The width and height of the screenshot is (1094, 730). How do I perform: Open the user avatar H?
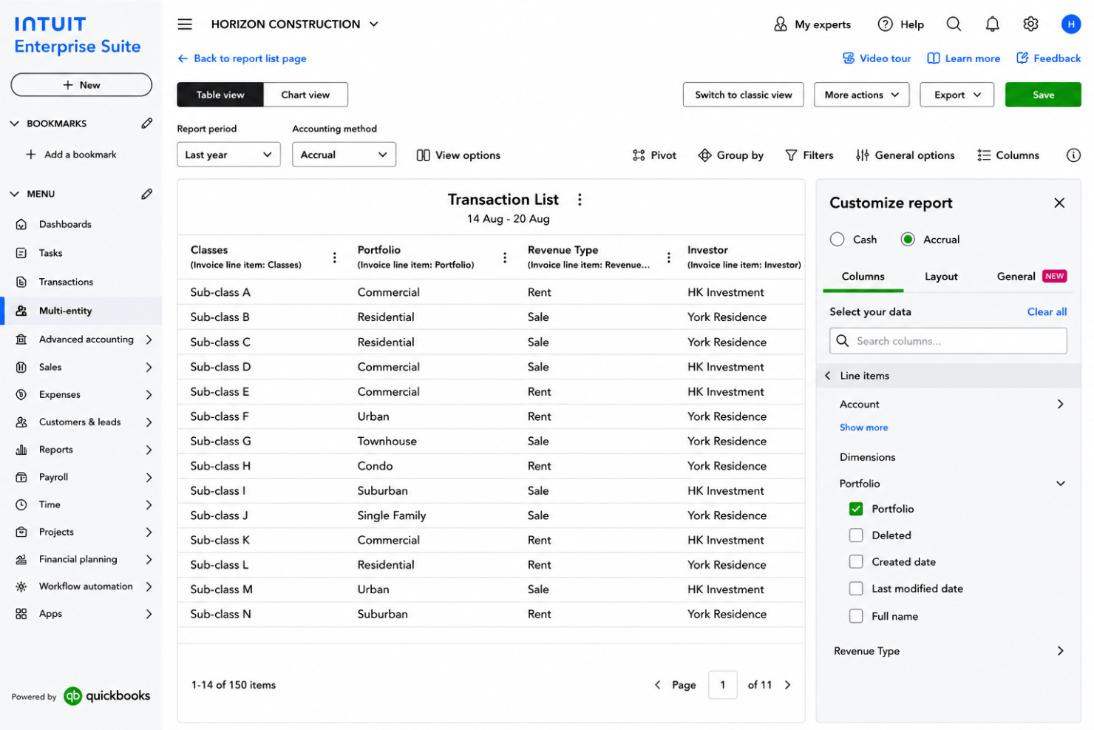click(x=1070, y=24)
